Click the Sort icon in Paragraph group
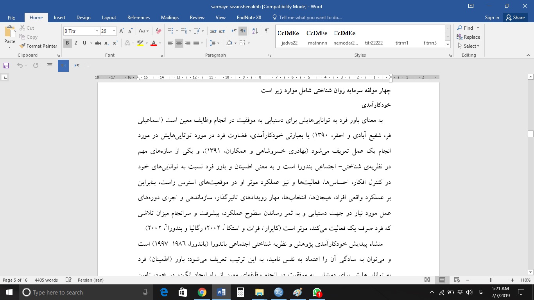Viewport: 534px width, 300px height. coord(254,30)
